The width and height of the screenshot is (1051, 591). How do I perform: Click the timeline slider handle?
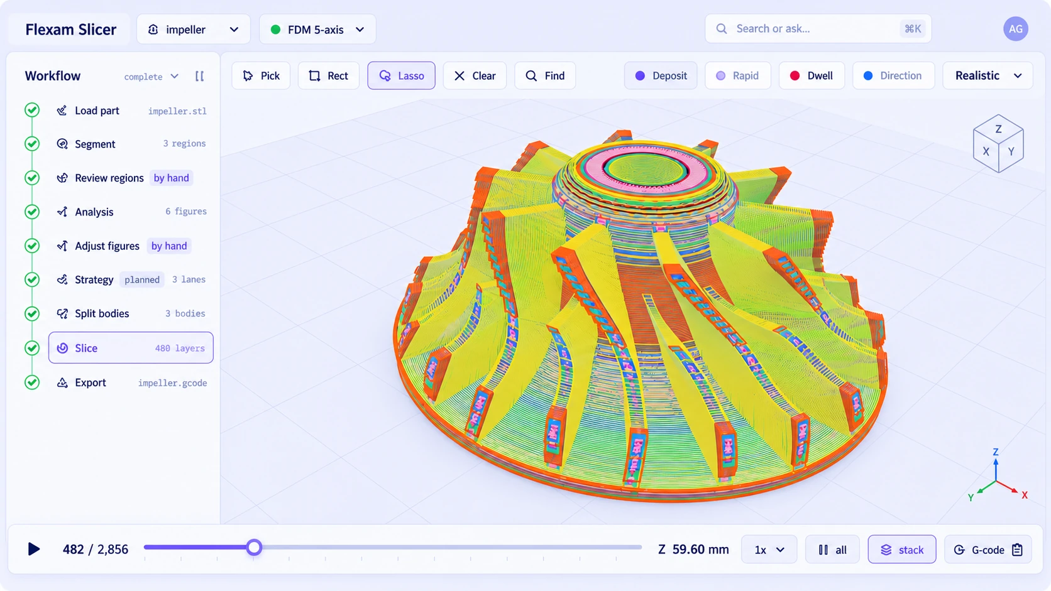point(254,547)
